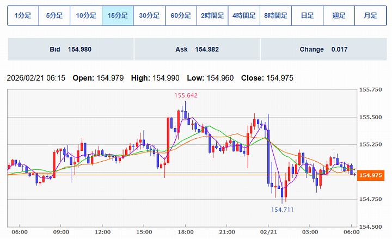Click the Ask 154.982 price panel

197,50
